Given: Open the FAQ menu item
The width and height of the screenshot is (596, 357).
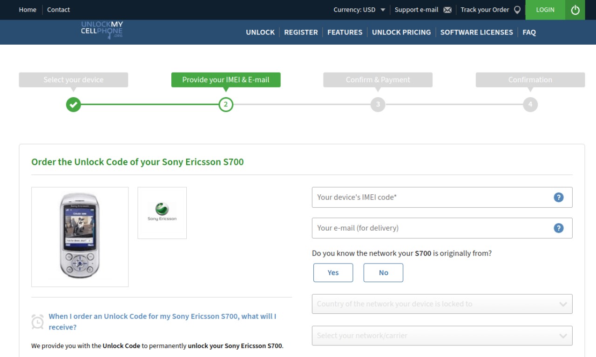Looking at the screenshot, I should pos(529,32).
